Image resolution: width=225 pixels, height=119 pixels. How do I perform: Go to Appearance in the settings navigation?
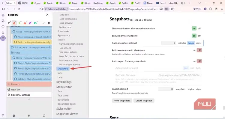point(64,35)
